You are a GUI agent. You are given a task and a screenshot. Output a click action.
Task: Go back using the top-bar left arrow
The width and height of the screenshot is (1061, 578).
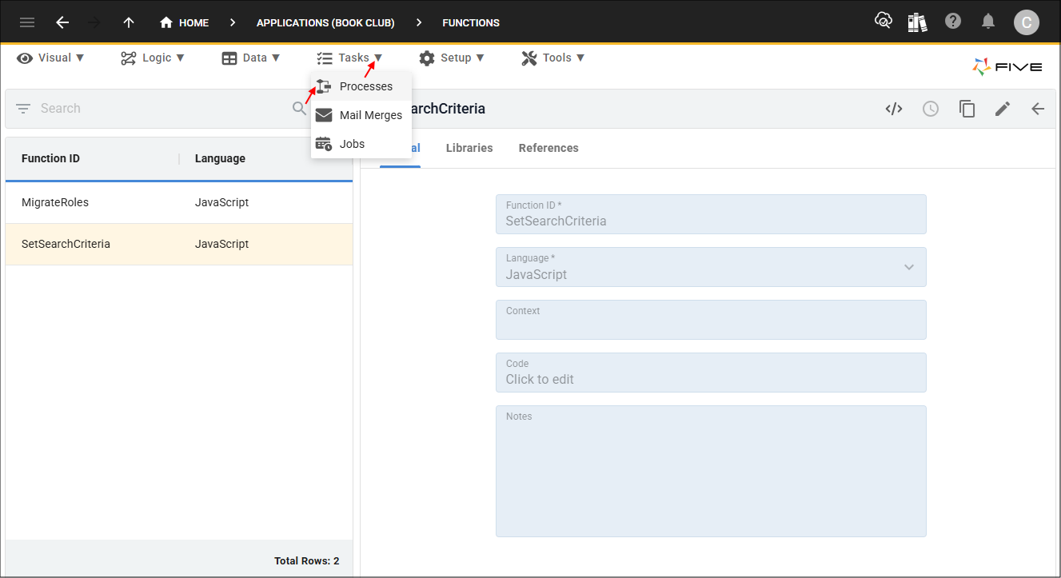coord(62,22)
